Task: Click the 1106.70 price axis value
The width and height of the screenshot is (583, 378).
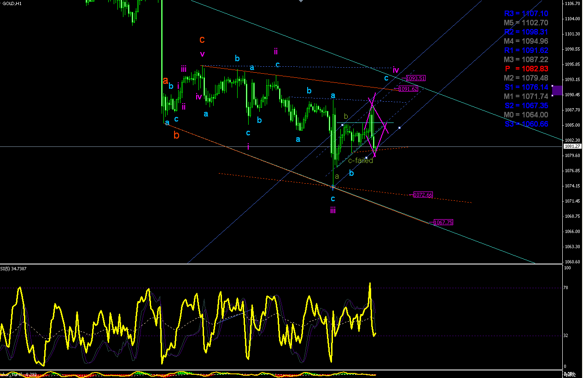Action: pyautogui.click(x=572, y=4)
